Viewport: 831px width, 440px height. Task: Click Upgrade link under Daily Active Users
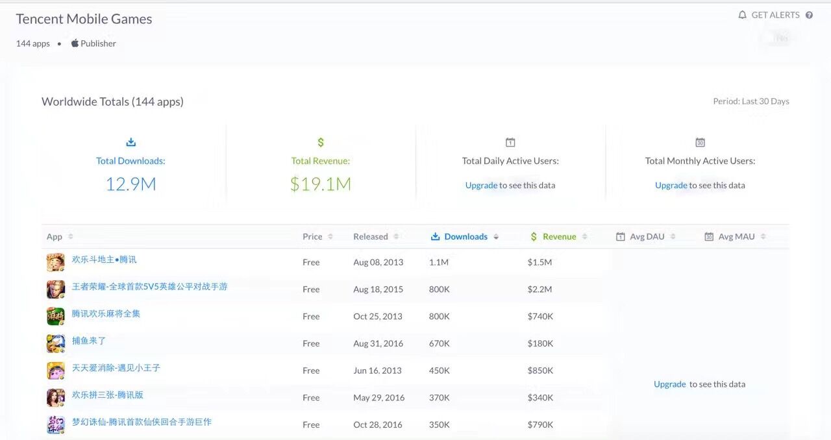pos(481,185)
